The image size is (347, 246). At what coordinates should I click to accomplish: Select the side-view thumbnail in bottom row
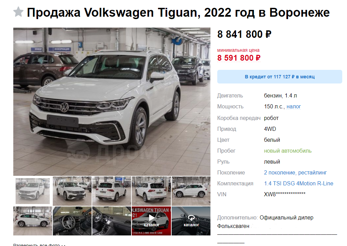33,221
